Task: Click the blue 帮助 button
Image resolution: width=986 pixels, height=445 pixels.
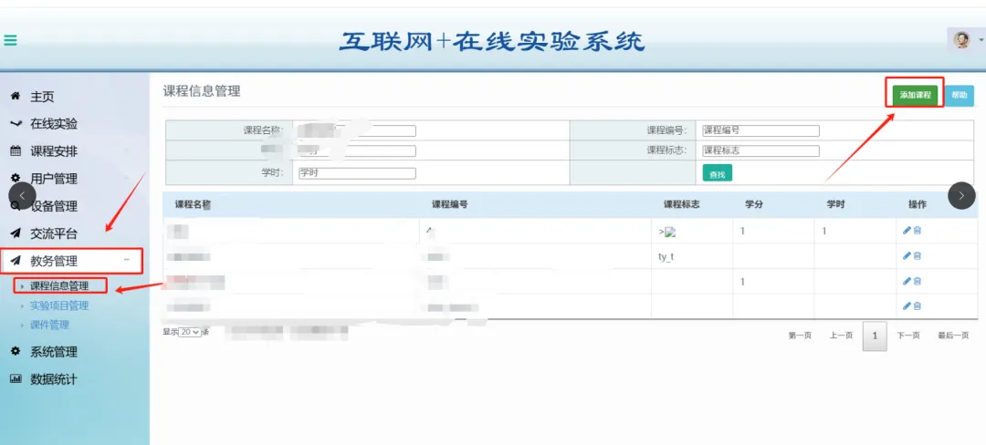Action: pyautogui.click(x=959, y=96)
